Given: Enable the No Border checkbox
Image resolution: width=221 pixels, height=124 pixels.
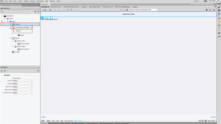Looking at the screenshot, I should pos(13,78).
